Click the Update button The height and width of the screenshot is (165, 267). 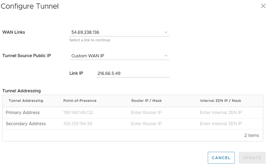(252, 158)
